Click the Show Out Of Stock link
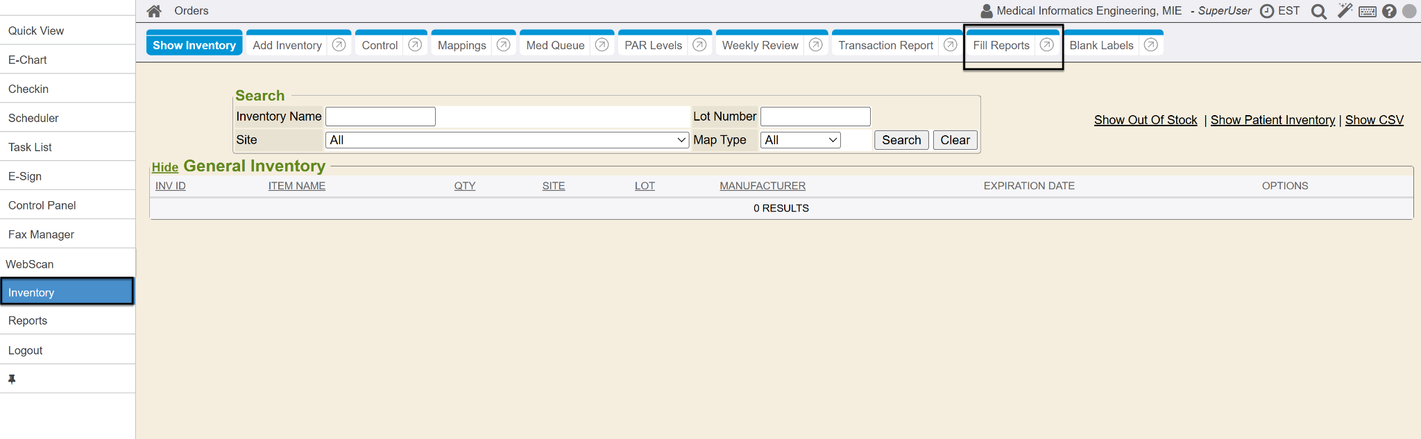Viewport: 1421px width, 439px height. [1146, 120]
